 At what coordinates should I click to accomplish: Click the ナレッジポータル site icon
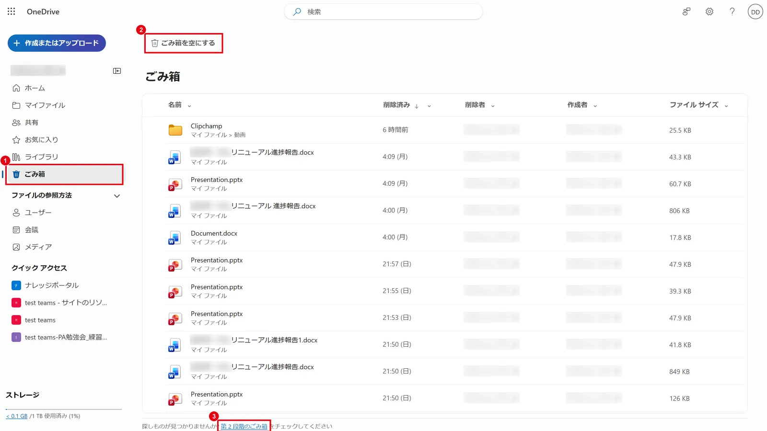[x=16, y=285]
